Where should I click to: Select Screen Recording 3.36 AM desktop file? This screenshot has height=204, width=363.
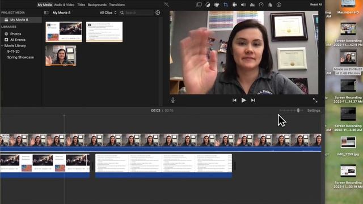point(348,120)
